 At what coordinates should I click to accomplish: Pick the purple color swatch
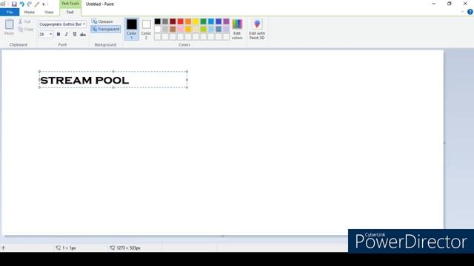226,21
